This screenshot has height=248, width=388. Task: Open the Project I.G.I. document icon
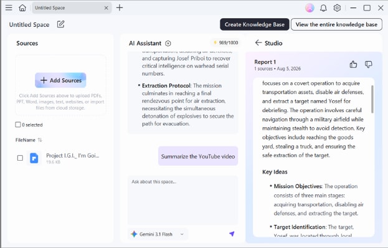[x=34, y=158]
